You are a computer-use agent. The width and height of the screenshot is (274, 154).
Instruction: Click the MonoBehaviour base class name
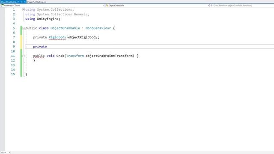(98, 28)
